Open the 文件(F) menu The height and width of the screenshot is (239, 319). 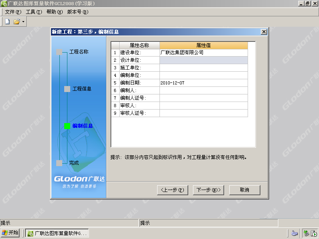point(13,12)
